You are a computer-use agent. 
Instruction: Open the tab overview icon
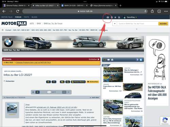[x=159, y=11]
